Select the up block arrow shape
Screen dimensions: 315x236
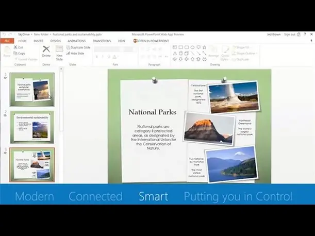192,59
